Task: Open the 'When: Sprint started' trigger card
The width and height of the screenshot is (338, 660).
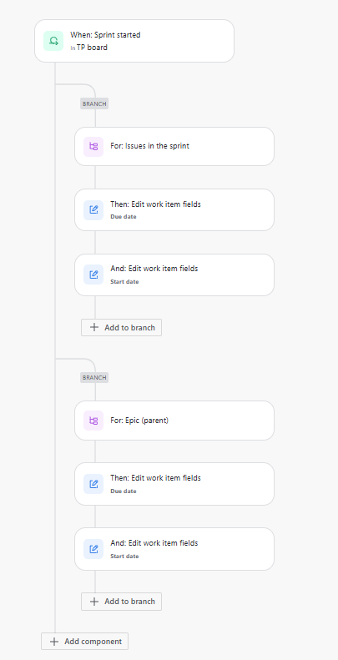Action: [134, 41]
